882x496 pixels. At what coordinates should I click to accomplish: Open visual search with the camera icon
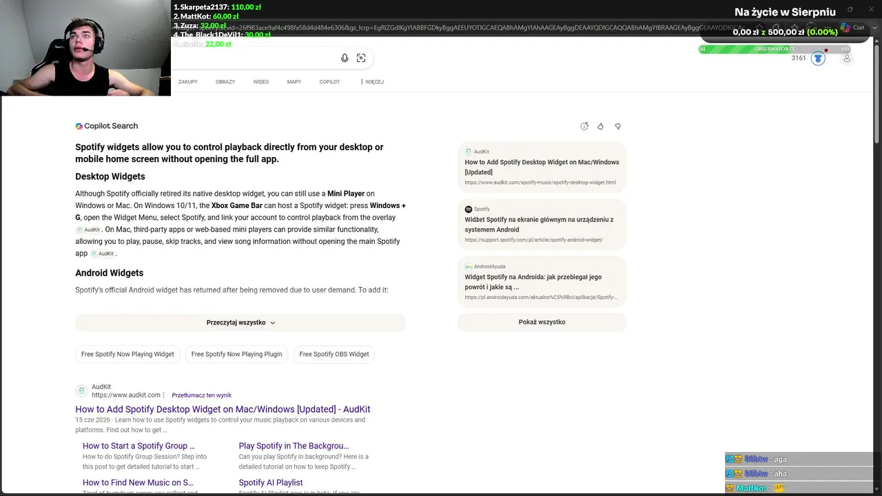[x=361, y=58]
